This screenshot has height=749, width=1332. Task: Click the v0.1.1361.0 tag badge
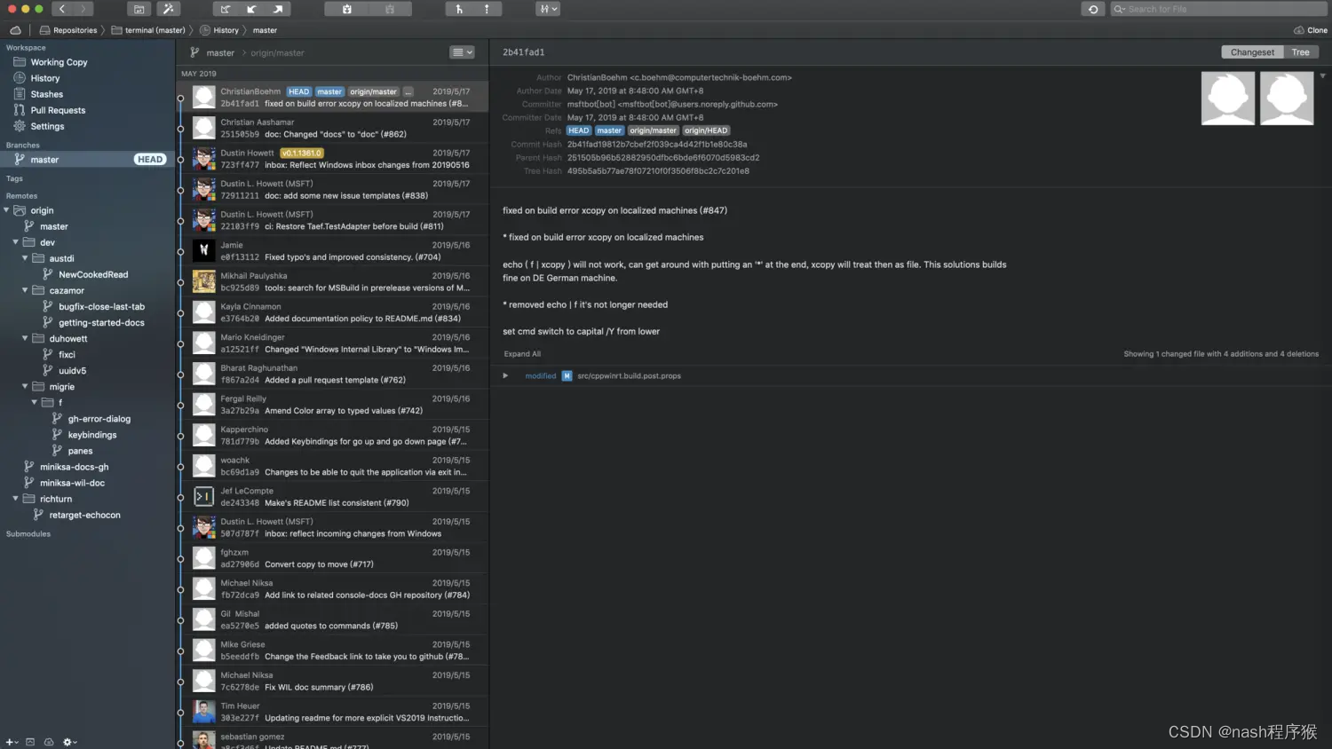[302, 153]
